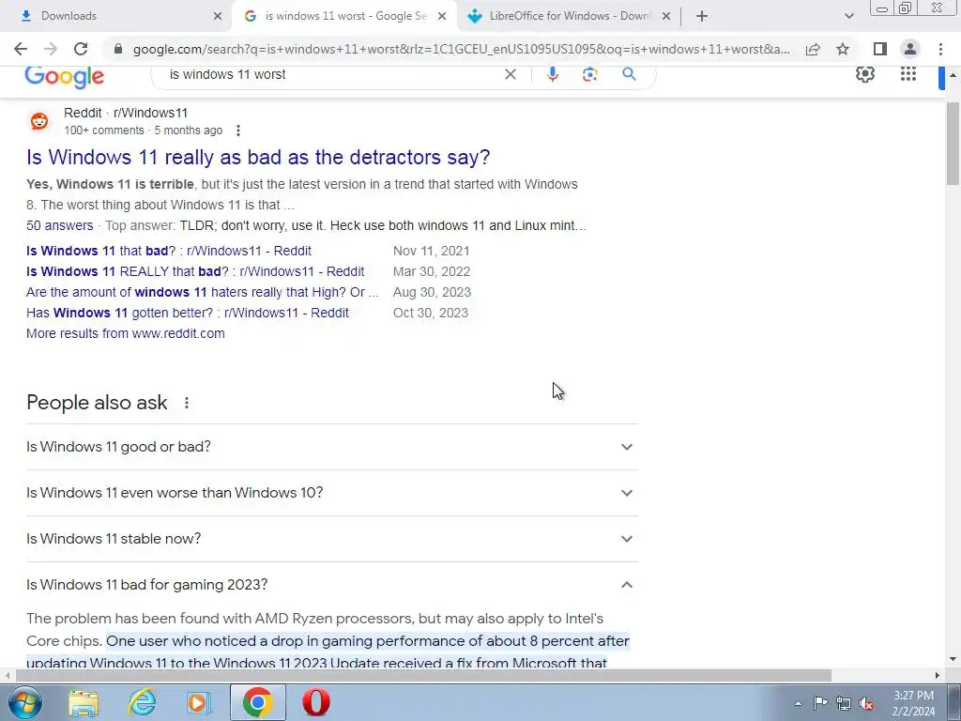Close the LibreOffice tab
Viewport: 961px width, 721px height.
(x=666, y=17)
